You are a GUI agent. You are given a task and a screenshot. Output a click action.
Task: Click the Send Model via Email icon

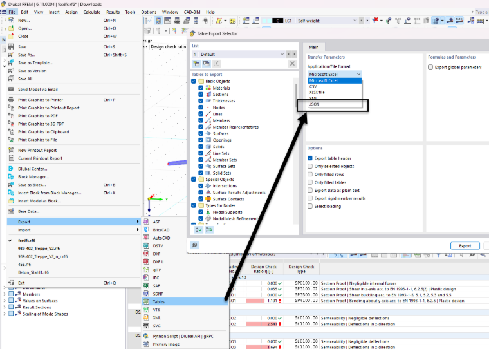[x=11, y=89]
